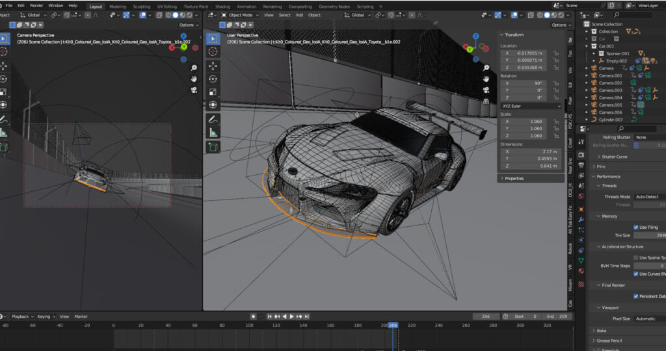This screenshot has height=351, width=666.
Task: Pick the Measure tool in User Perspective toolbar
Action: [213, 133]
